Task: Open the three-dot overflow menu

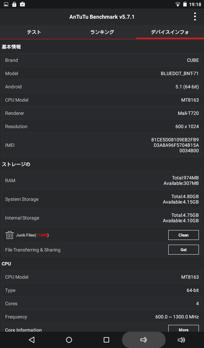Action: click(195, 17)
